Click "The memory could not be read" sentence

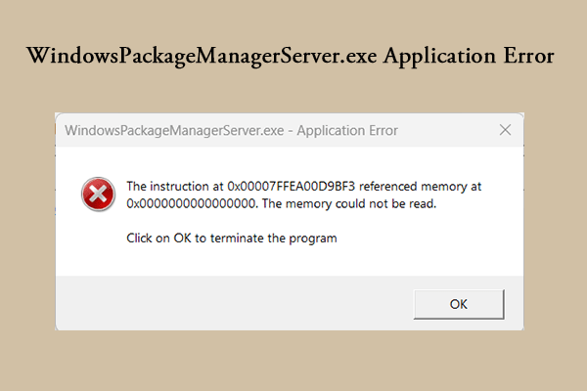349,203
